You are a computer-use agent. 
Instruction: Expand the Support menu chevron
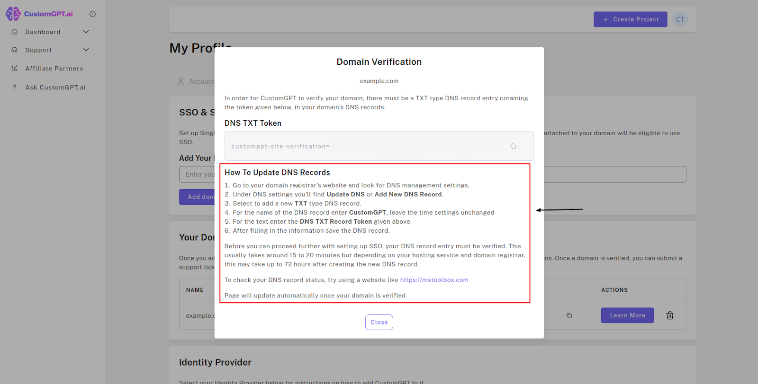pyautogui.click(x=86, y=50)
